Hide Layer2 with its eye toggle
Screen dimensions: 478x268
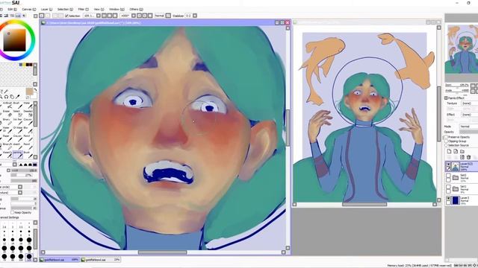click(448, 199)
